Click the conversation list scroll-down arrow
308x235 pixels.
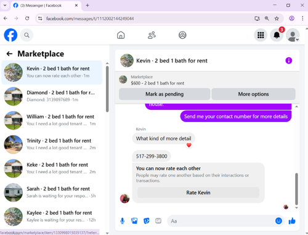[x=107, y=233]
